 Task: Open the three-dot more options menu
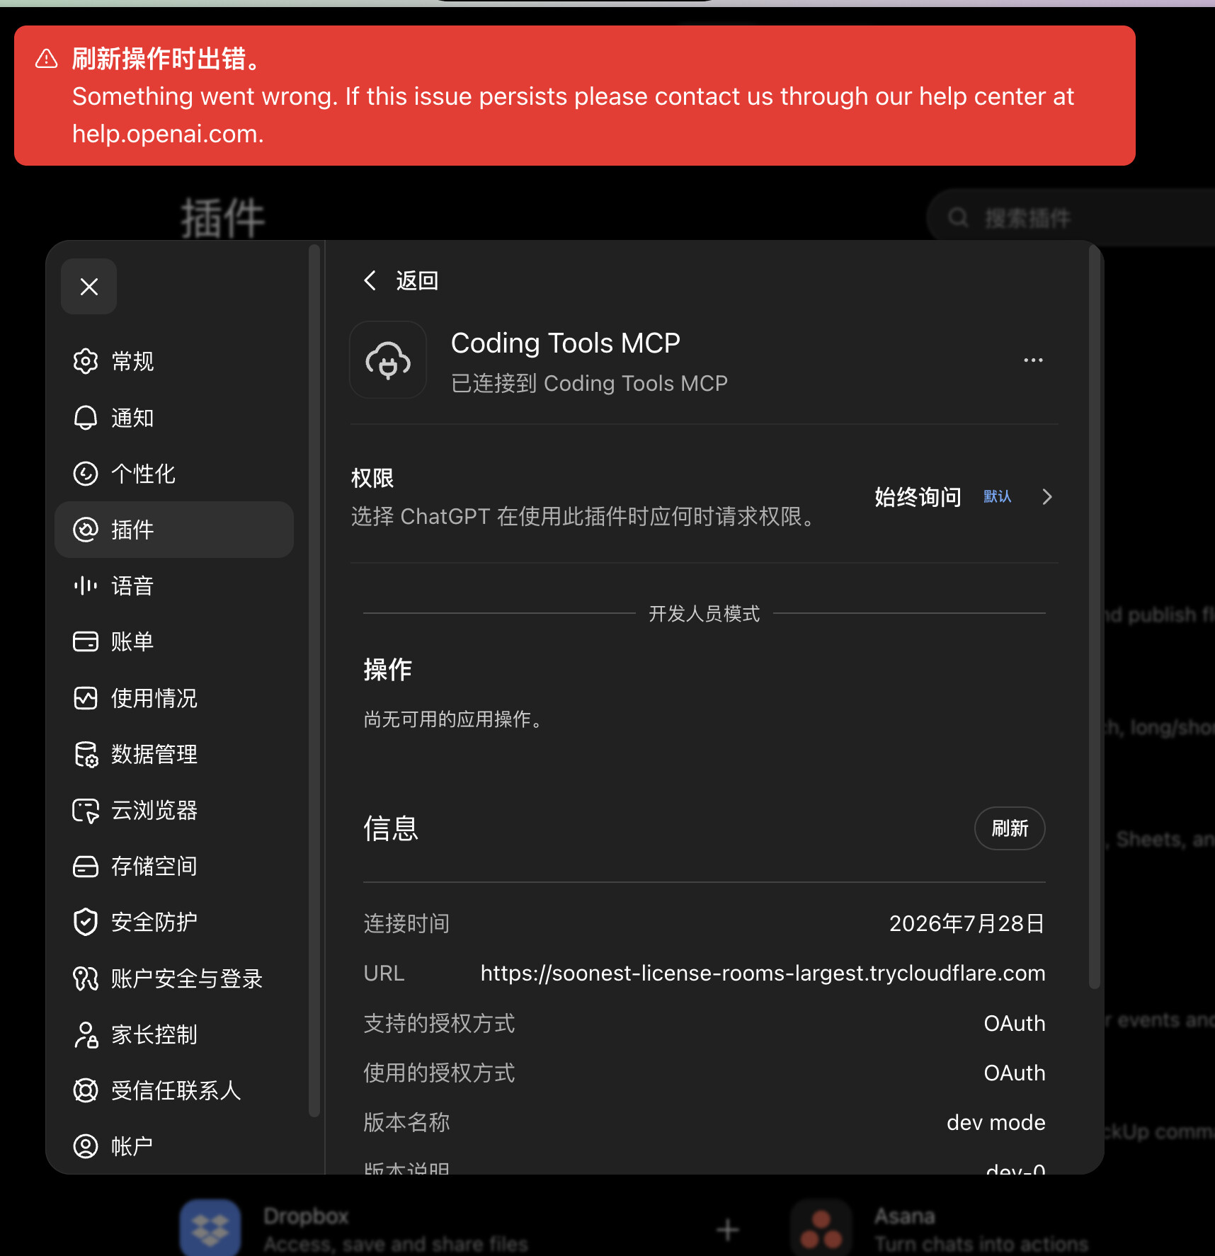[1033, 360]
